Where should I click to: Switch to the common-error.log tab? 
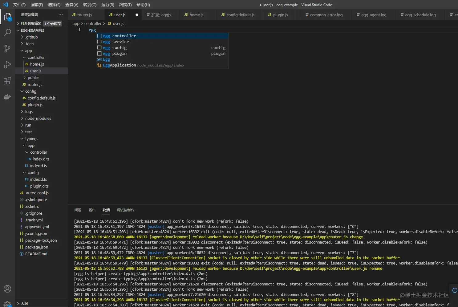click(326, 15)
